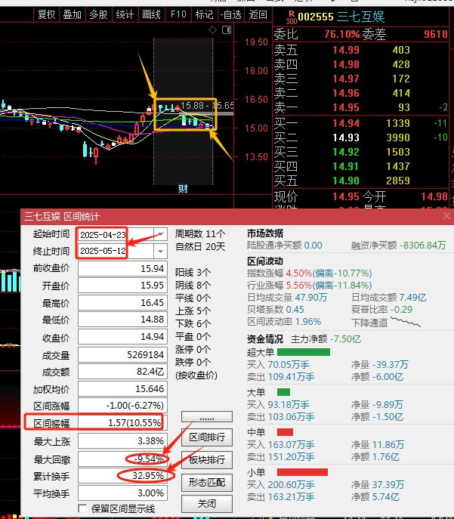The height and width of the screenshot is (519, 454).
Task: Open the F10 company info
Action: point(178,14)
